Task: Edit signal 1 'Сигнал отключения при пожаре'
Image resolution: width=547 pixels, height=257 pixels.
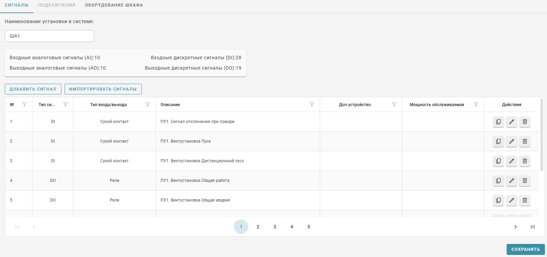Action: [511, 122]
